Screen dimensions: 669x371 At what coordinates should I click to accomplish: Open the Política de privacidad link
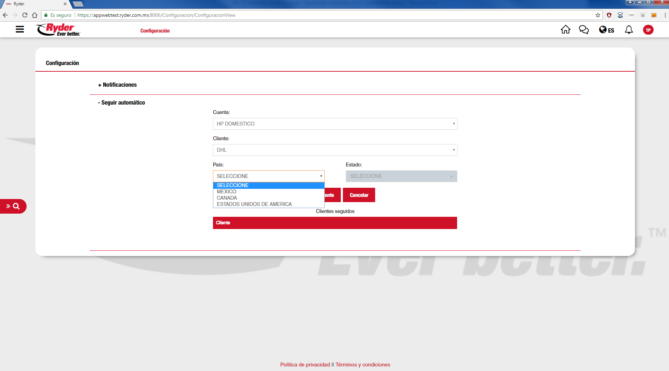[x=305, y=365]
